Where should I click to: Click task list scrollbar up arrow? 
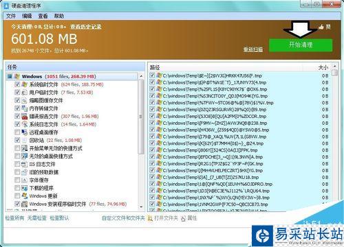141,76
